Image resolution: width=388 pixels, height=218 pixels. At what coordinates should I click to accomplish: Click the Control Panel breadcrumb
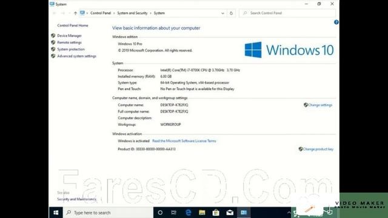(x=101, y=13)
